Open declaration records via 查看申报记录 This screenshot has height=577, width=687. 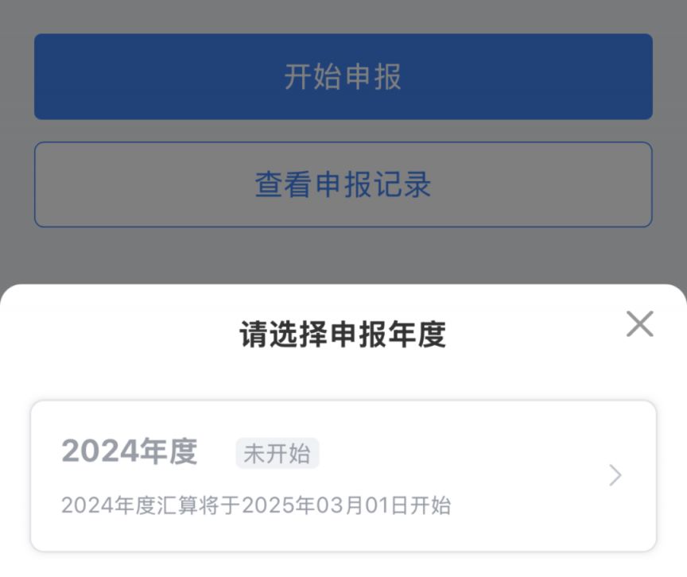point(343,184)
